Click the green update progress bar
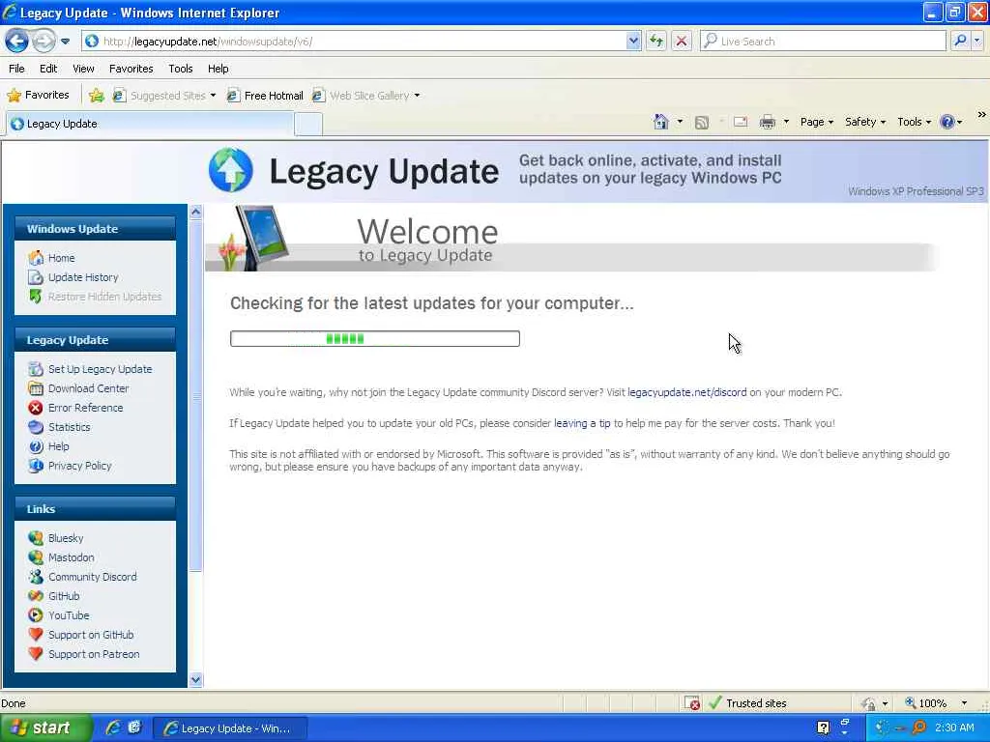The image size is (990, 742). click(375, 339)
